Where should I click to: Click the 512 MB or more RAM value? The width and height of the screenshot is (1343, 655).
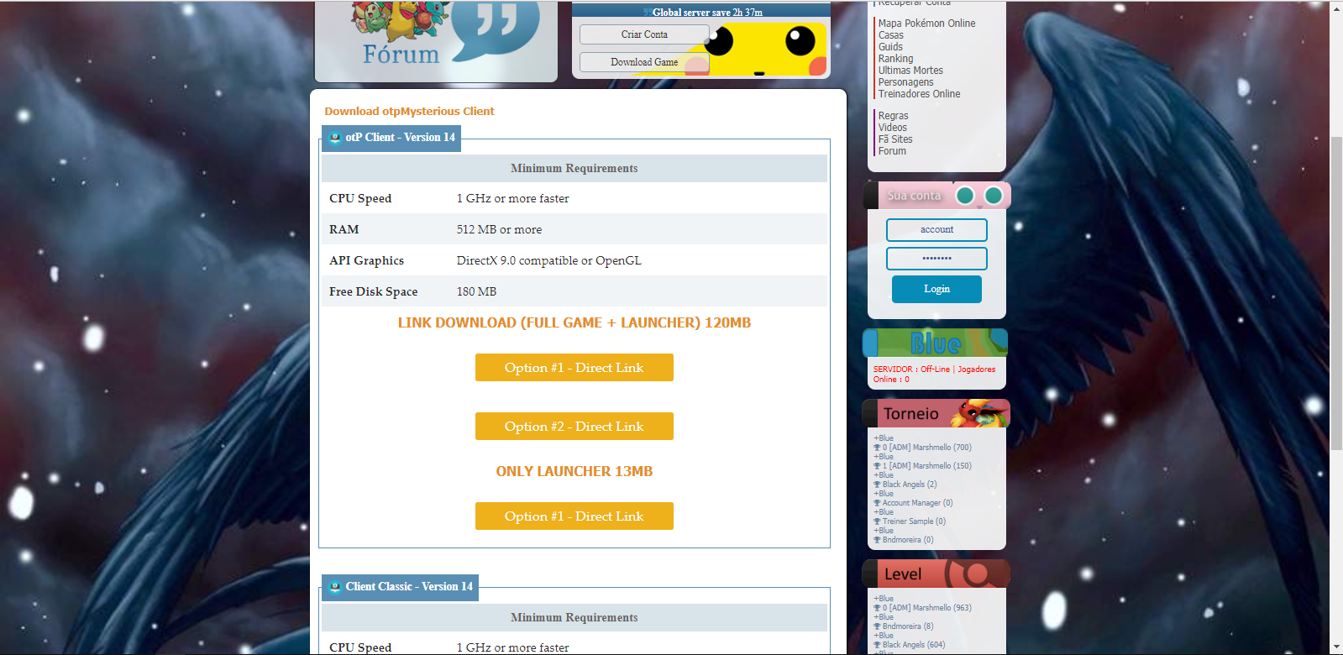[499, 230]
